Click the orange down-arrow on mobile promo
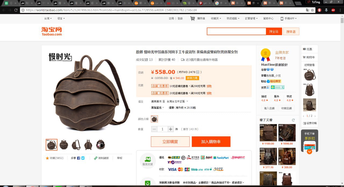The height and width of the screenshot is (187, 344). (309, 152)
